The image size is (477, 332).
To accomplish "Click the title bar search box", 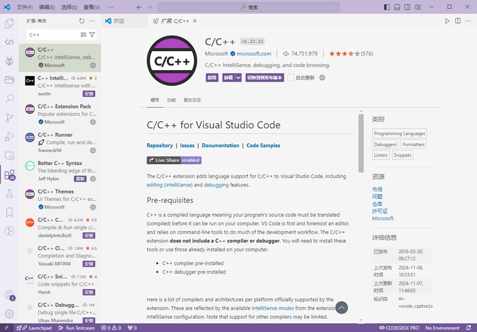I will coord(249,7).
